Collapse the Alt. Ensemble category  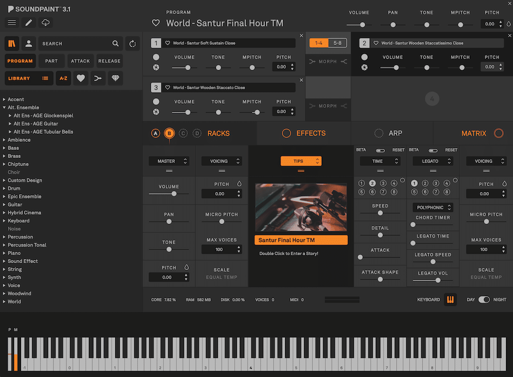4,107
